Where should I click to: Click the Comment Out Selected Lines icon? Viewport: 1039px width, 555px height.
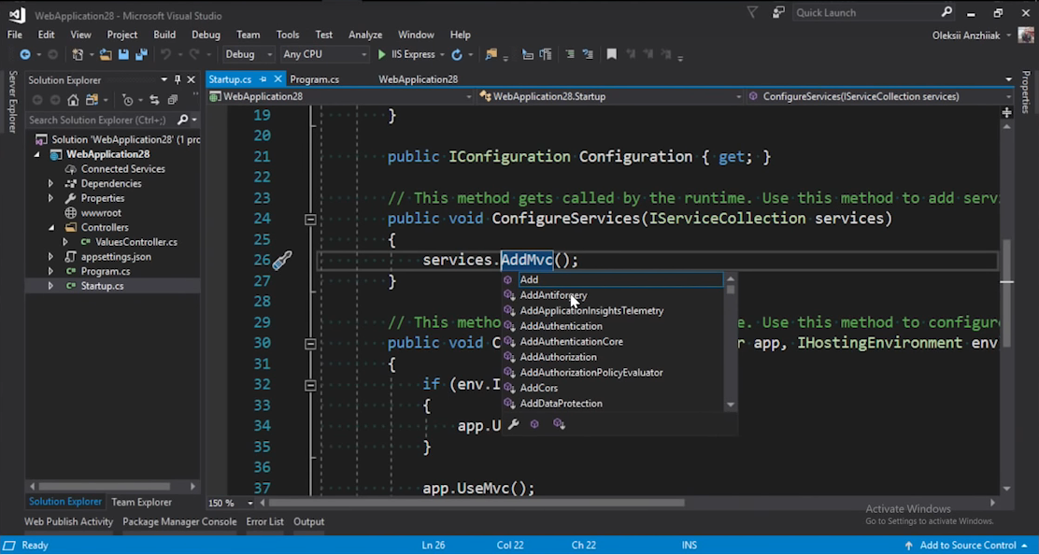click(x=570, y=54)
